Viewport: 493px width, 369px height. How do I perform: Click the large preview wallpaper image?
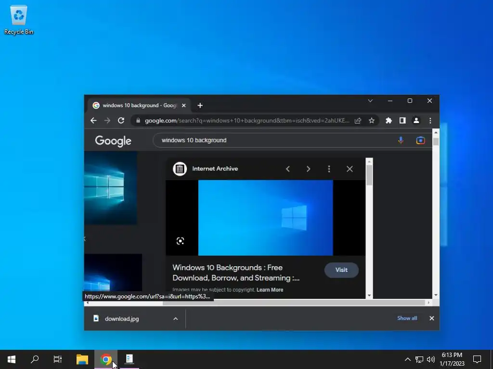[x=265, y=218]
